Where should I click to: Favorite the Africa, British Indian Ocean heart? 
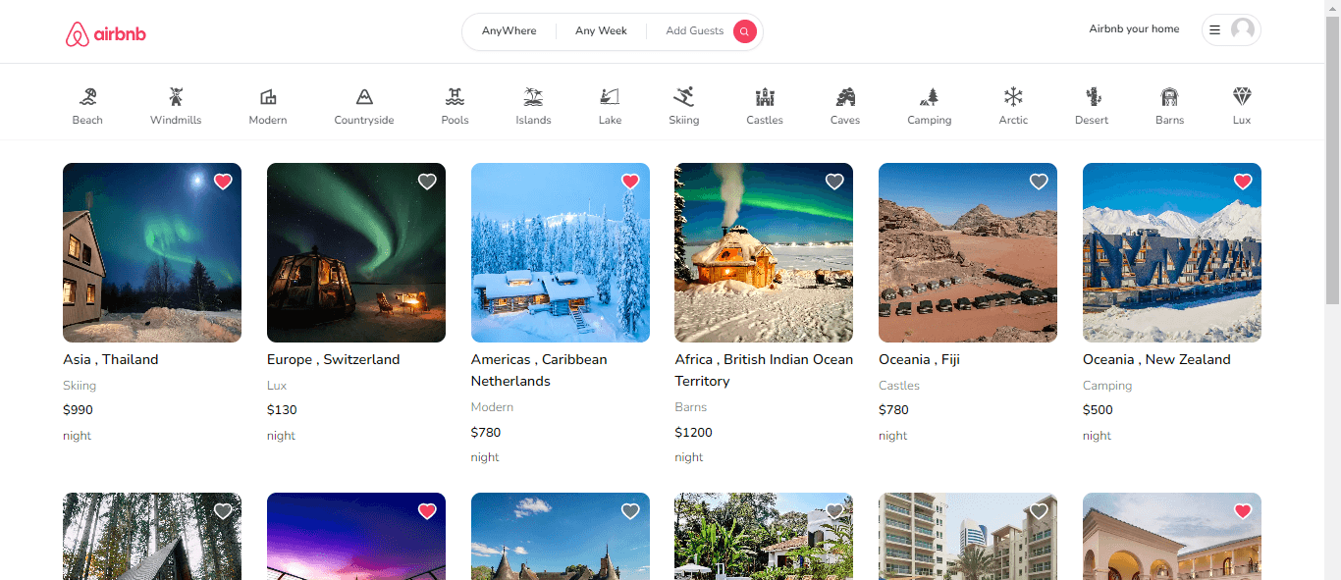[834, 182]
